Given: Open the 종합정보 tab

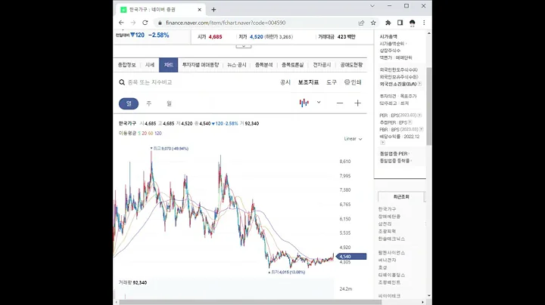Looking at the screenshot, I should pyautogui.click(x=126, y=65).
